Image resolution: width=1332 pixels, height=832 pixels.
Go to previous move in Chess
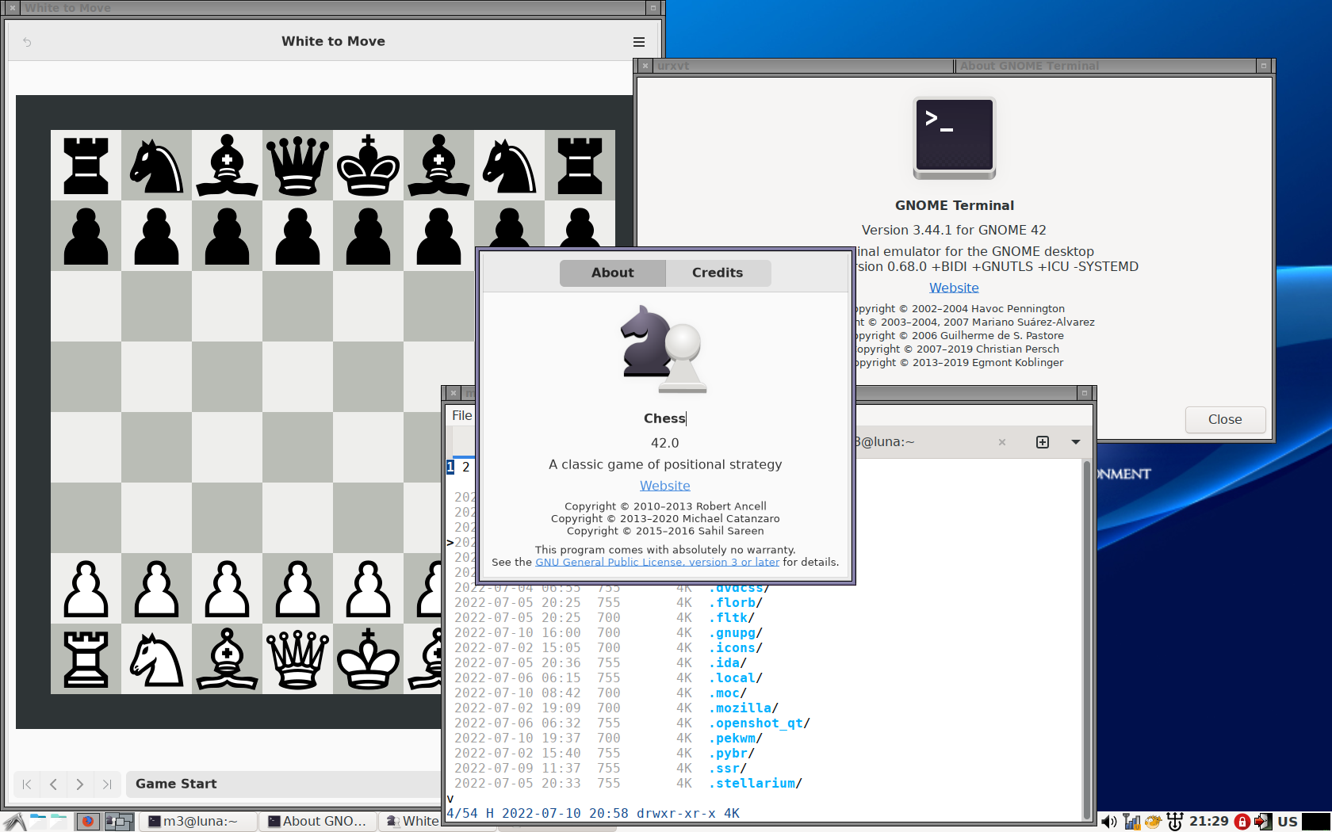pos(53,784)
